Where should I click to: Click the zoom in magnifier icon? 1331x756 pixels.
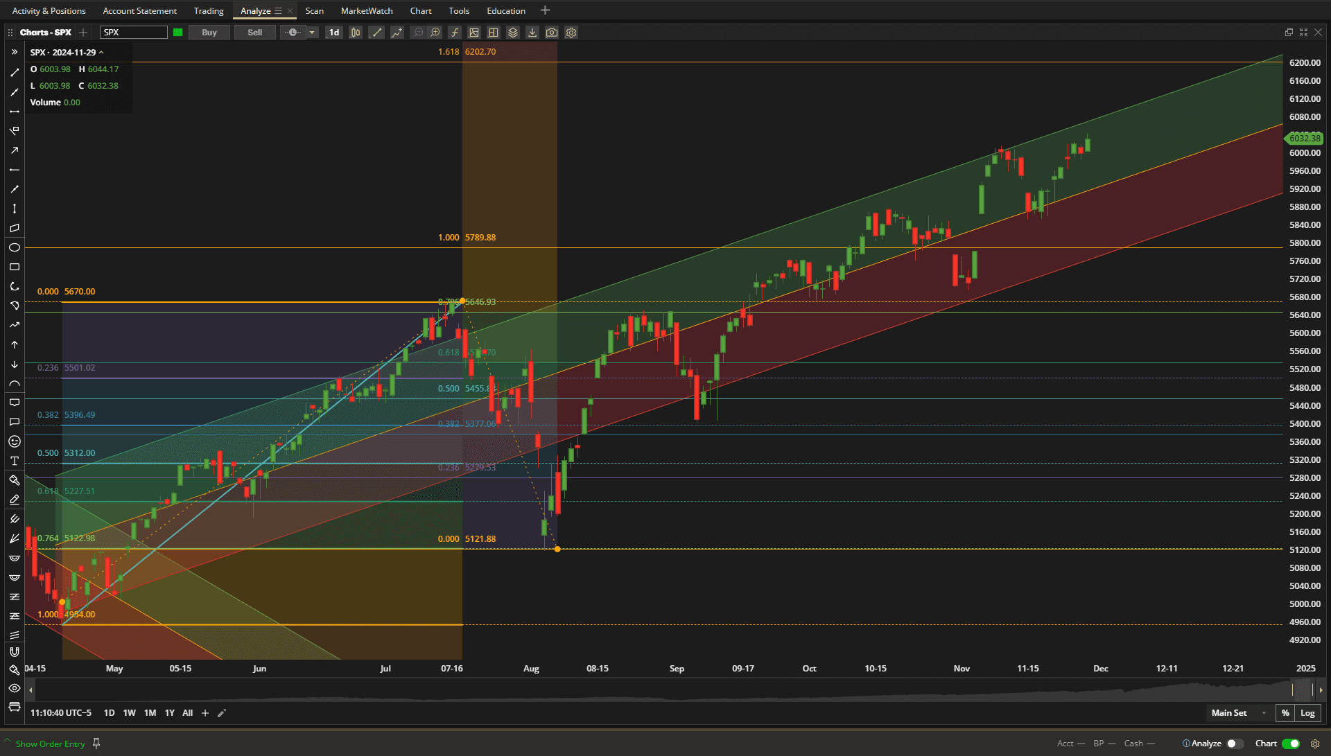click(x=435, y=33)
